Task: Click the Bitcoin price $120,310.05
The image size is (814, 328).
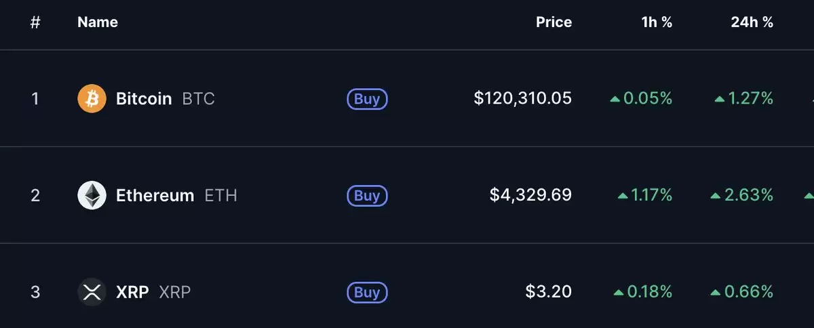Action: click(x=523, y=99)
